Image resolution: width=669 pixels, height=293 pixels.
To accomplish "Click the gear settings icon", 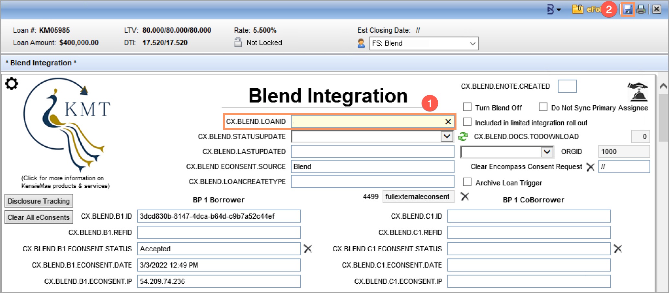I will coord(12,84).
